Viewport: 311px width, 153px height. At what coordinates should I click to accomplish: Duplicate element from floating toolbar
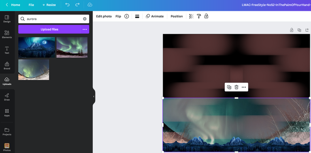pyautogui.click(x=229, y=87)
